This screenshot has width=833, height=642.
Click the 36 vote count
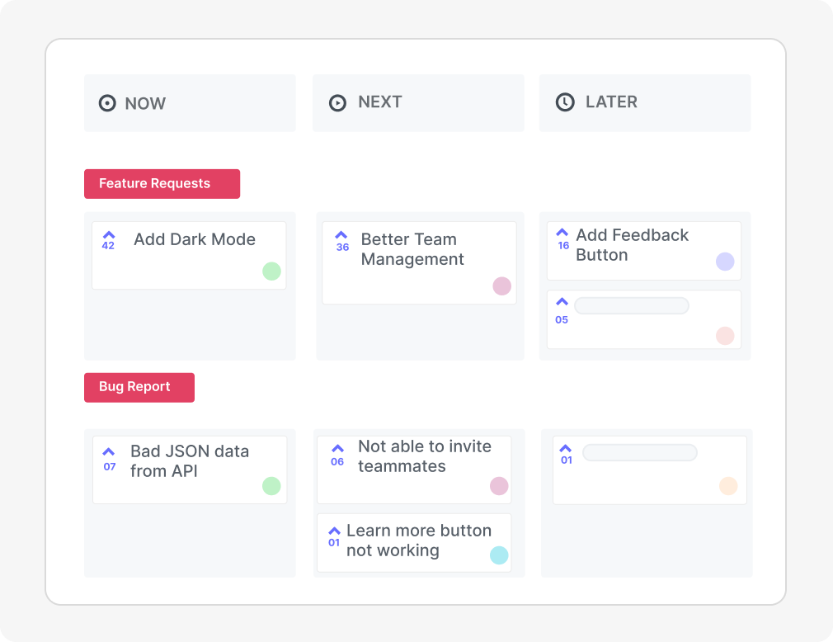click(x=342, y=247)
